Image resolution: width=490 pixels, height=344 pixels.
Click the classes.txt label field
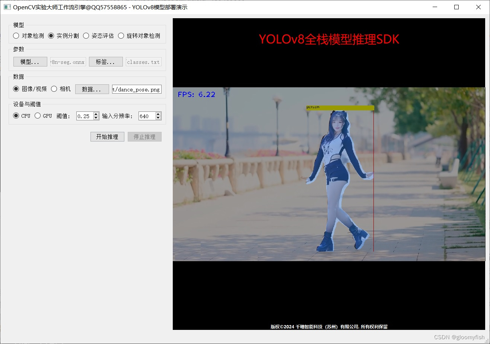[x=143, y=62]
